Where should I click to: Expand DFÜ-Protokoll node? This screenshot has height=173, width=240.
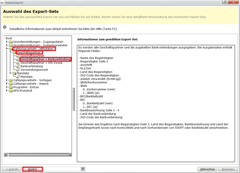click(x=7, y=91)
